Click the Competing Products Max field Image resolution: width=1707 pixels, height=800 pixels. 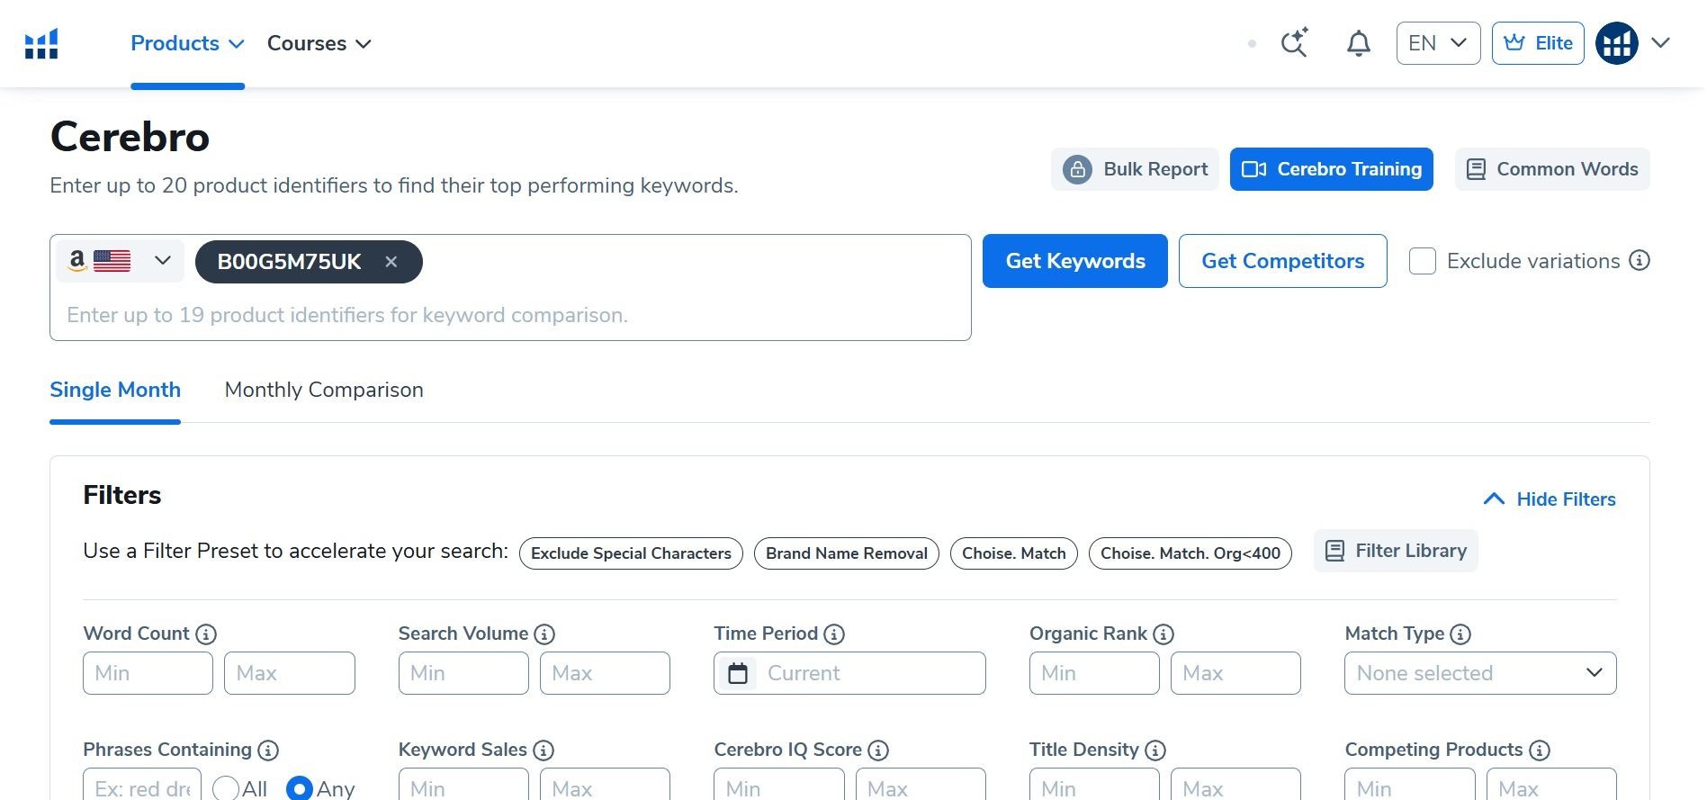click(x=1551, y=786)
